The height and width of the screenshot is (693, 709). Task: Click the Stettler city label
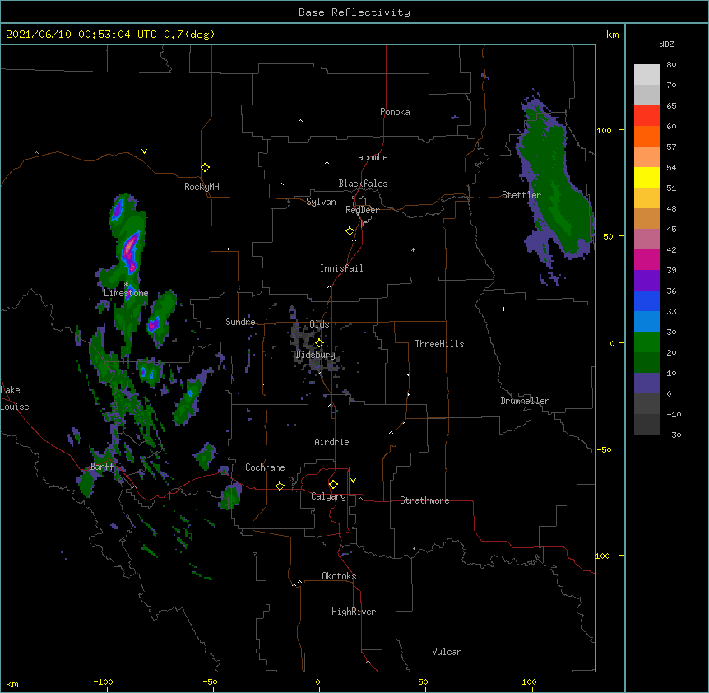(521, 195)
